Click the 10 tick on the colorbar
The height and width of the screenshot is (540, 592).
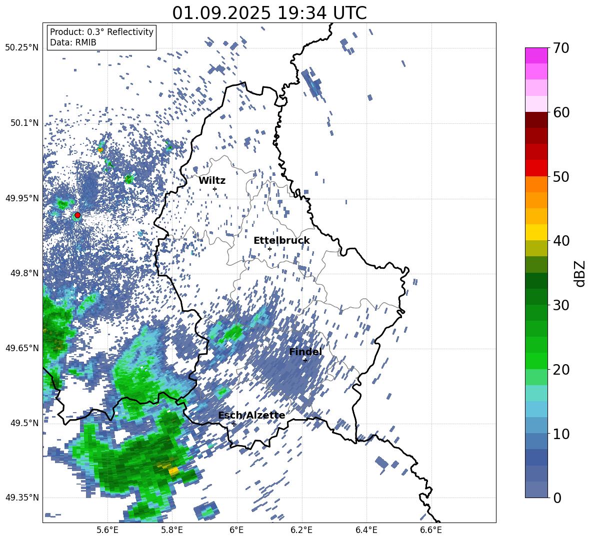click(561, 434)
